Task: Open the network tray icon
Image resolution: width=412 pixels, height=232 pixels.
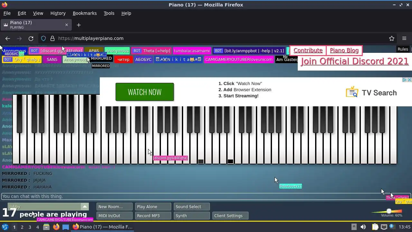Action: click(x=384, y=227)
